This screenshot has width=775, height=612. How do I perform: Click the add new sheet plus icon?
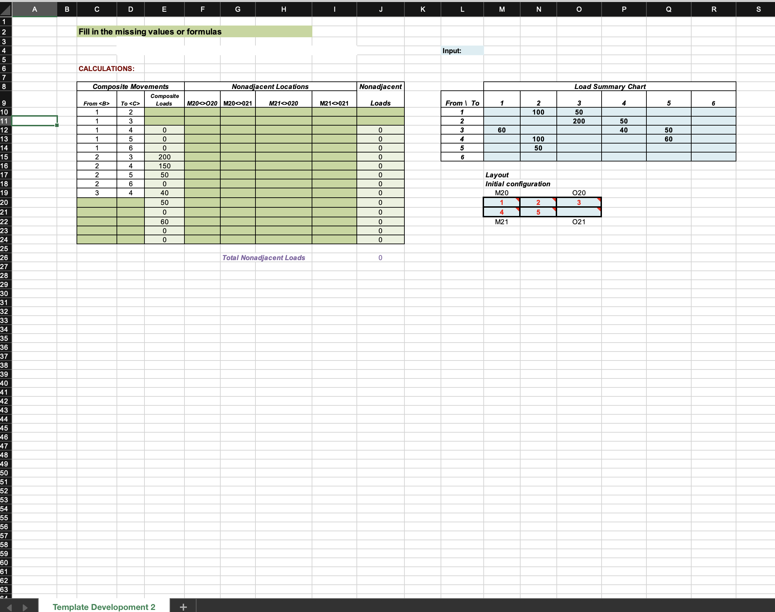(183, 606)
